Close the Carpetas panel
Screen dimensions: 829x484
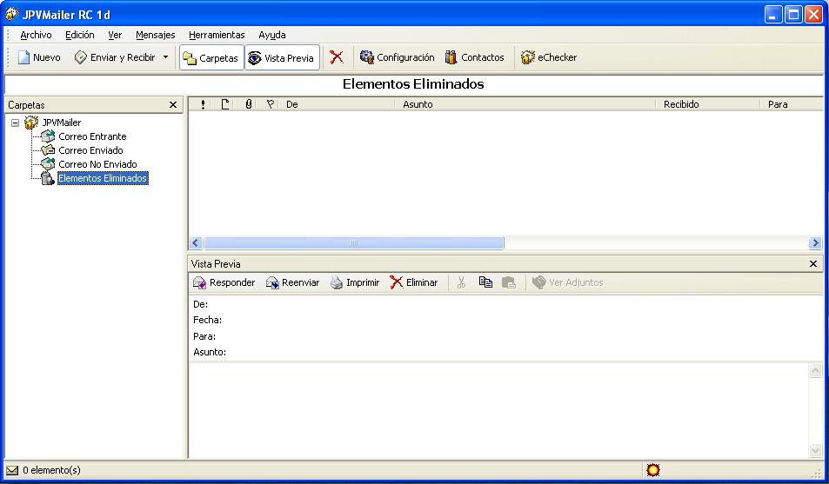click(x=173, y=104)
